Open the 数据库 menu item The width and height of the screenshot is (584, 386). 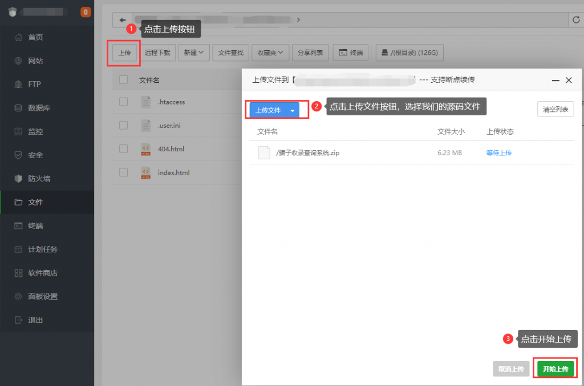(47, 108)
